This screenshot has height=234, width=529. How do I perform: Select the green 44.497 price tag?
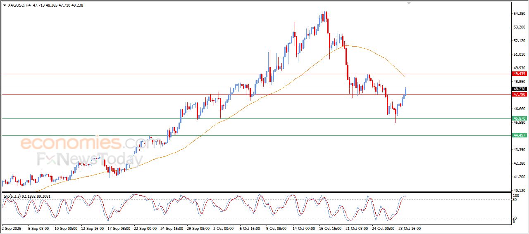coord(519,135)
